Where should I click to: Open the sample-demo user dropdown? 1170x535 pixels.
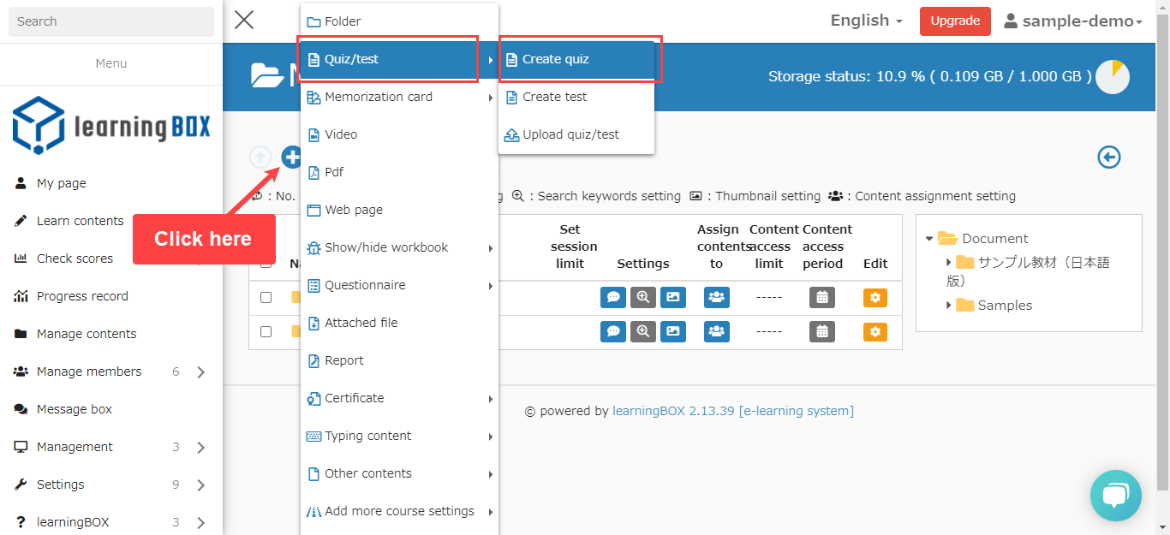click(1073, 21)
